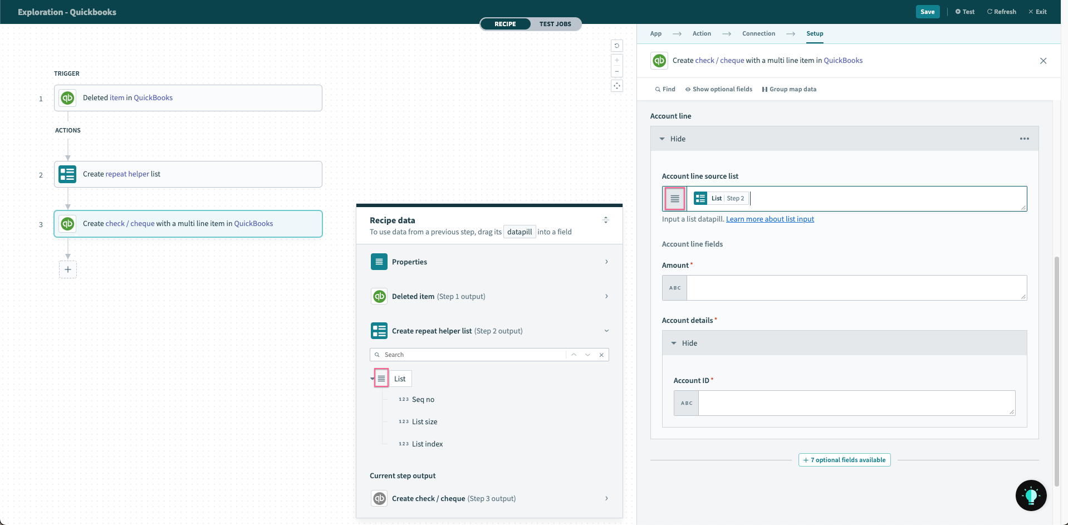Click the list-mode icon in Account line source list
Viewport: 1068px width, 525px height.
(x=674, y=199)
